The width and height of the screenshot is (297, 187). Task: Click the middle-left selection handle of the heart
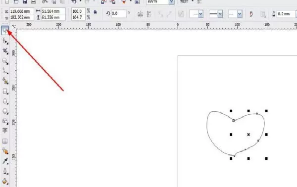click(231, 135)
